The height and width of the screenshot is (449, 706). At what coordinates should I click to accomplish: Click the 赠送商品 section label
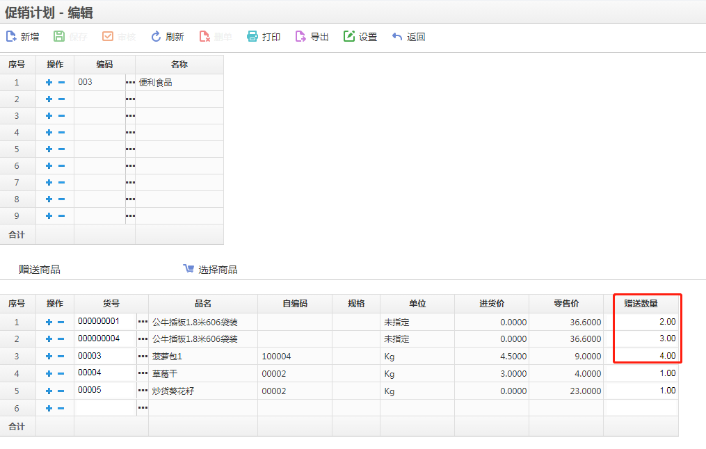[x=40, y=270]
